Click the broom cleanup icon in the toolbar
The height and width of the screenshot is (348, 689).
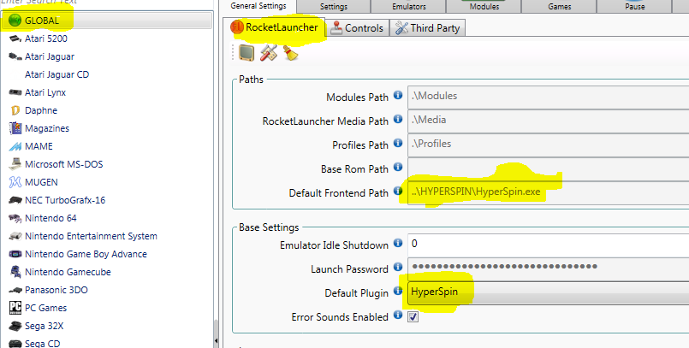[x=290, y=53]
